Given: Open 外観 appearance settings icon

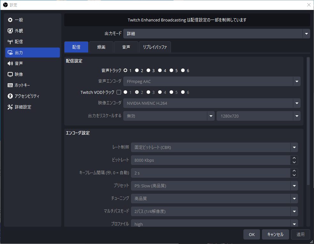Looking at the screenshot, I should [x=10, y=31].
